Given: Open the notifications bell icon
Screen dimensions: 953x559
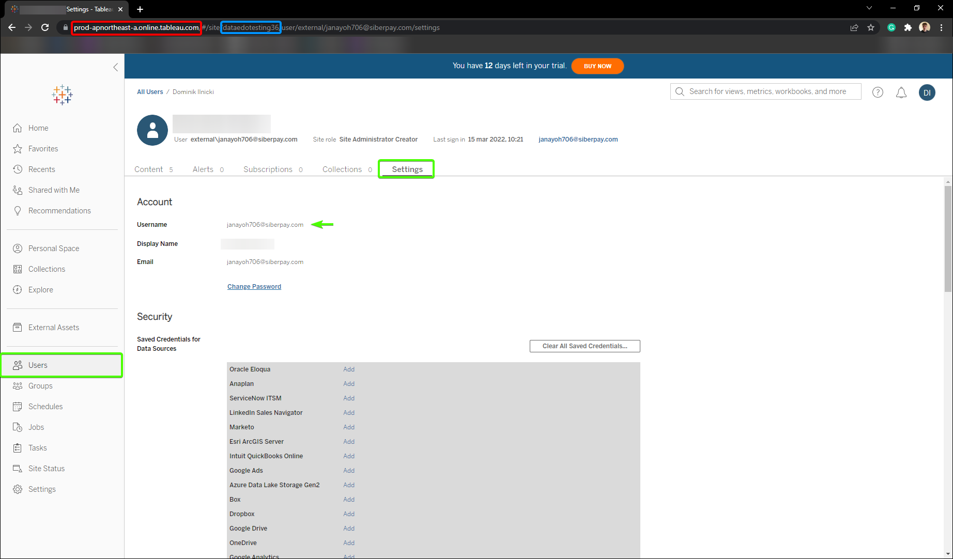Looking at the screenshot, I should pos(901,92).
